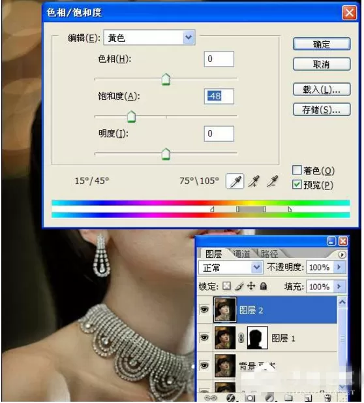Image resolution: width=364 pixels, height=403 pixels.
Task: Close the 色相/饱和度 dialog
Action: coord(349,12)
